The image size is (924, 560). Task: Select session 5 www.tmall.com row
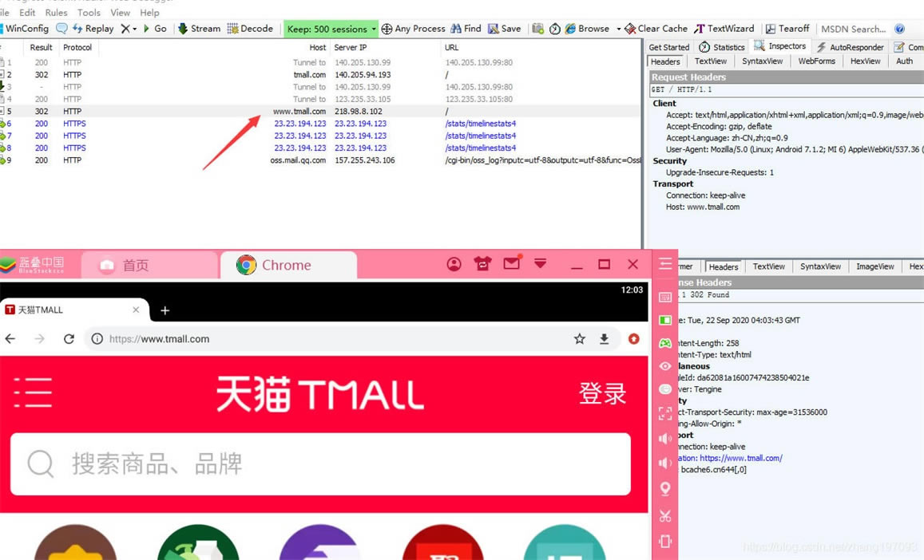320,112
